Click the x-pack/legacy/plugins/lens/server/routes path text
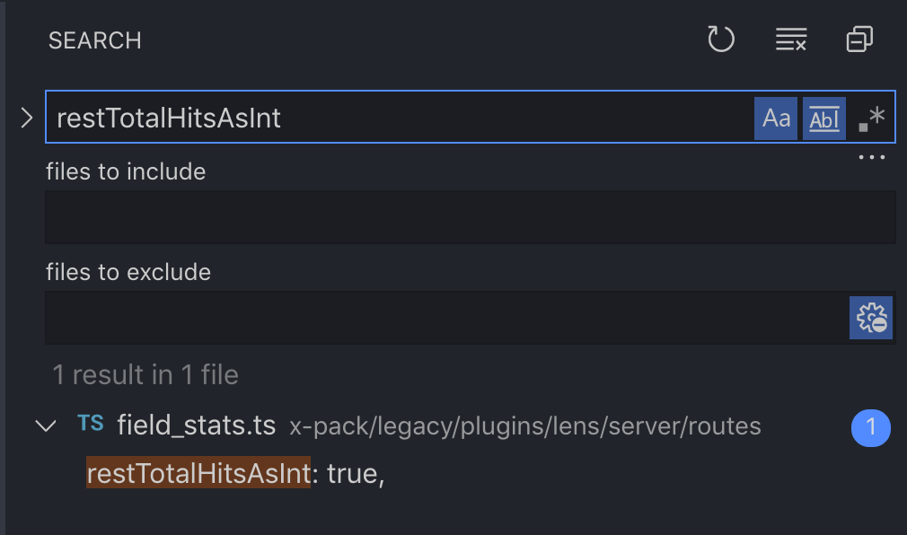This screenshot has height=535, width=907. (x=524, y=426)
